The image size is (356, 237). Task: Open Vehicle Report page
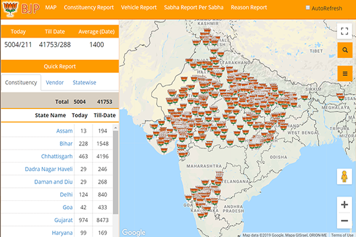tap(139, 8)
